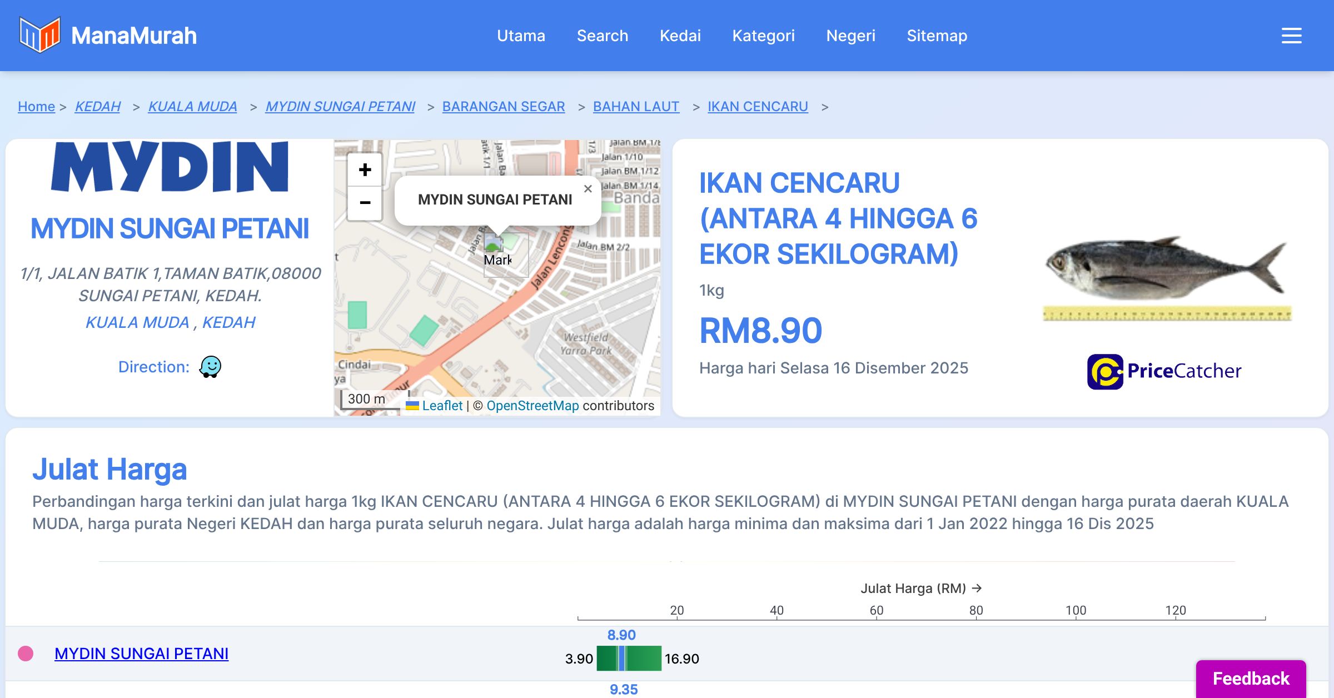The width and height of the screenshot is (1334, 698).
Task: Open the Search menu item
Action: point(602,36)
